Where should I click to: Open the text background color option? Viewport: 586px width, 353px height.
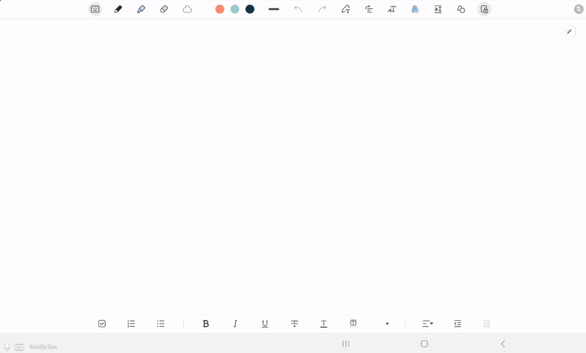[353, 323]
